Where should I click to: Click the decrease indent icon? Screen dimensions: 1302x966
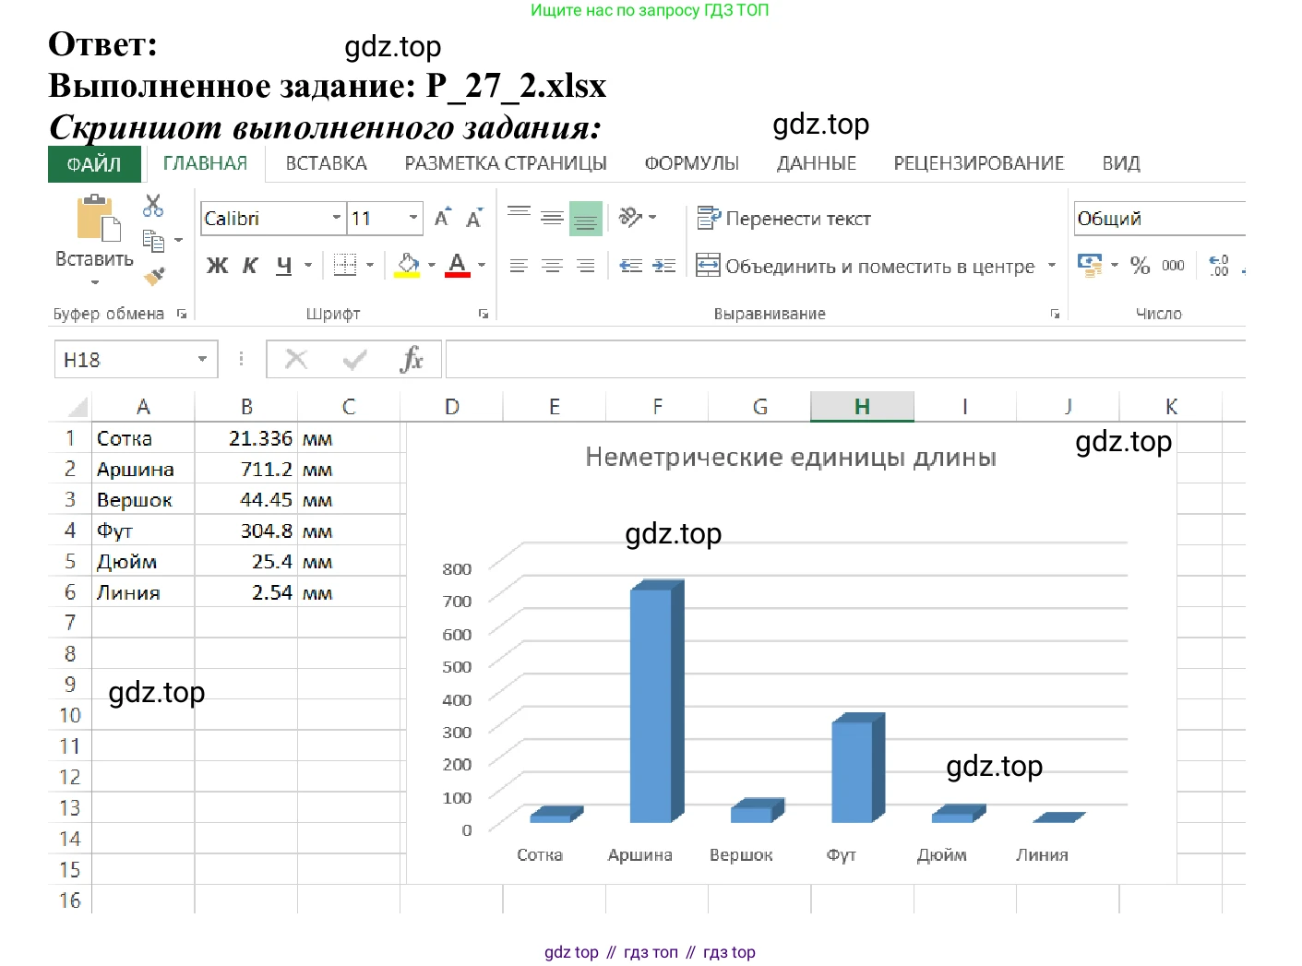pyautogui.click(x=631, y=266)
